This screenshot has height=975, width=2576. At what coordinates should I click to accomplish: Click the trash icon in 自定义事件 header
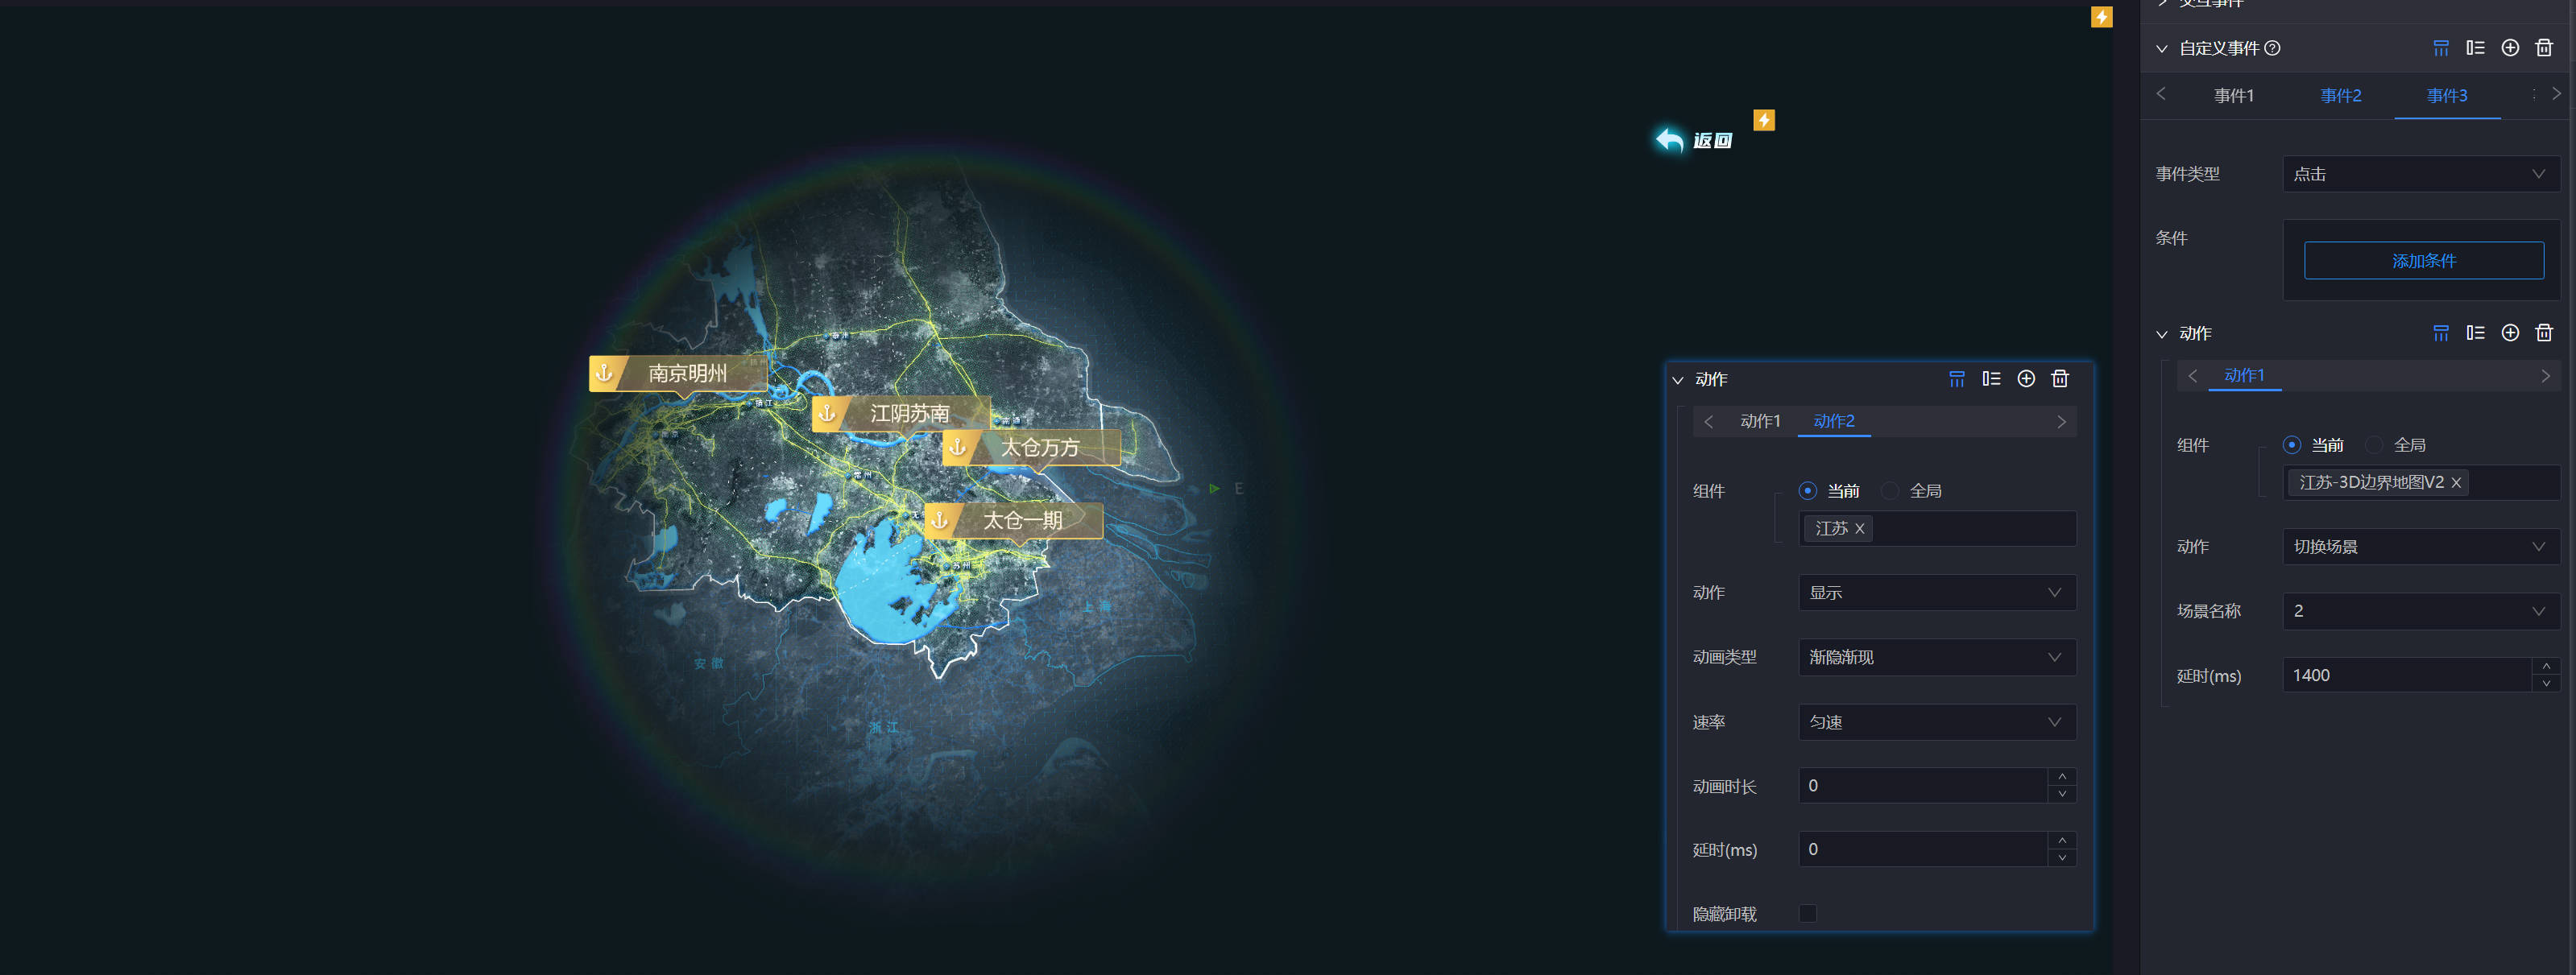click(x=2543, y=48)
